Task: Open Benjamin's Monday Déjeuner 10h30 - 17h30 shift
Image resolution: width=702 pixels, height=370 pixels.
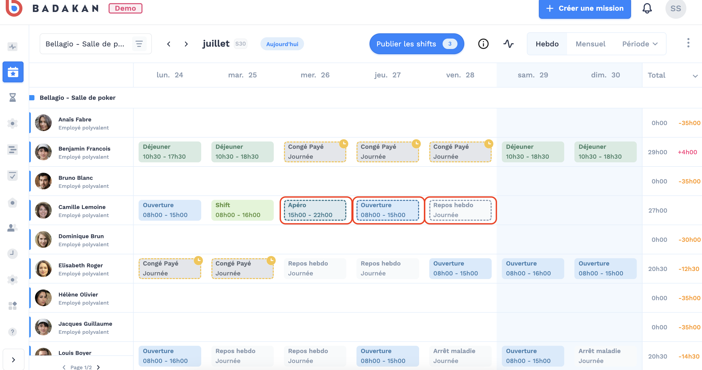Action: 170,152
